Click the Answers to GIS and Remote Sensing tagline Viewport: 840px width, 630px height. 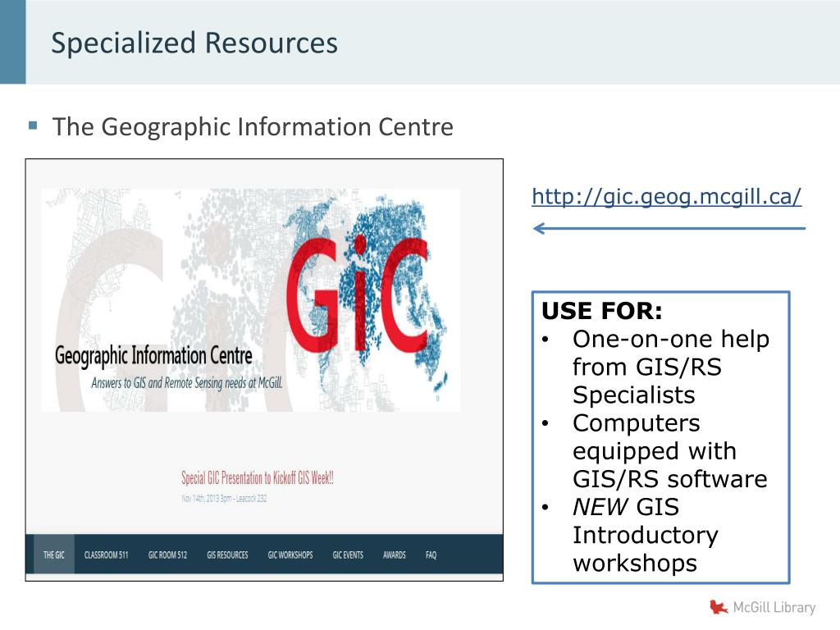click(x=186, y=383)
